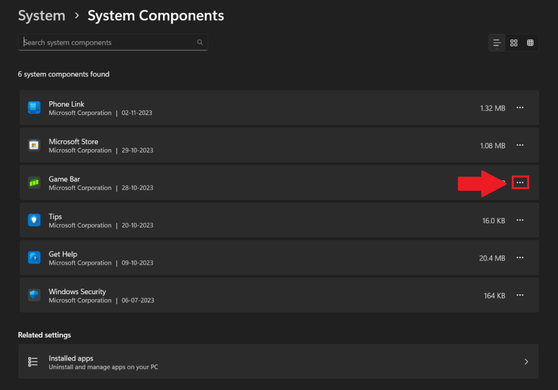Image resolution: width=558 pixels, height=390 pixels.
Task: Click the Tips lightbulb icon
Action: [34, 220]
